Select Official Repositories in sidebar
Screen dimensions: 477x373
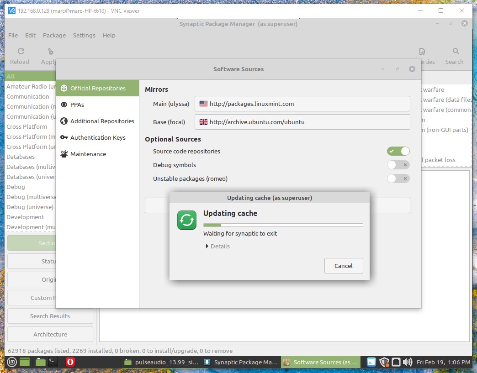(97, 88)
